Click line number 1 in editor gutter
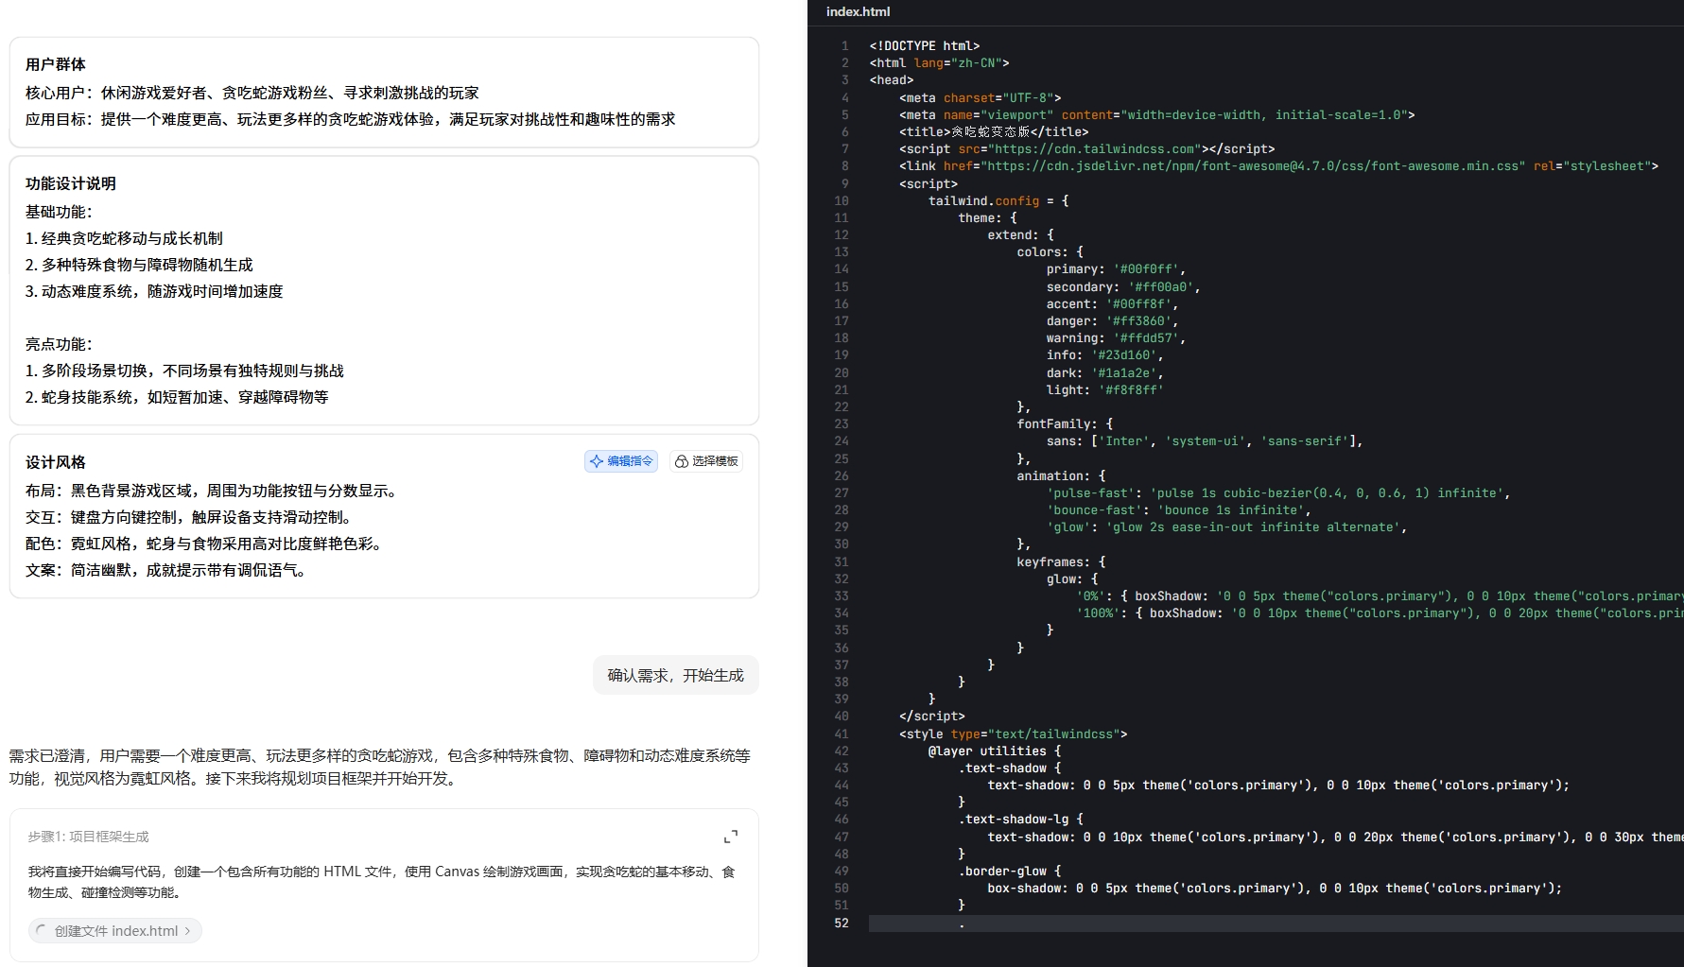This screenshot has height=967, width=1684. 844,45
